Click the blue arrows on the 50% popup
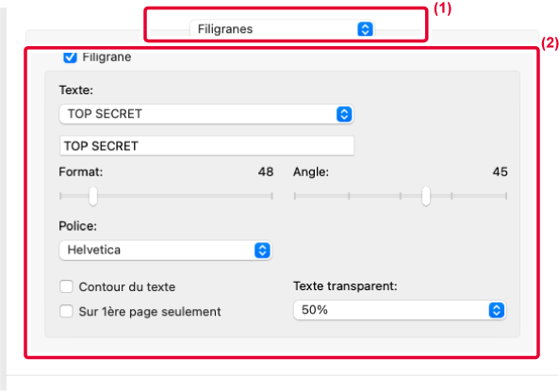 (x=496, y=310)
